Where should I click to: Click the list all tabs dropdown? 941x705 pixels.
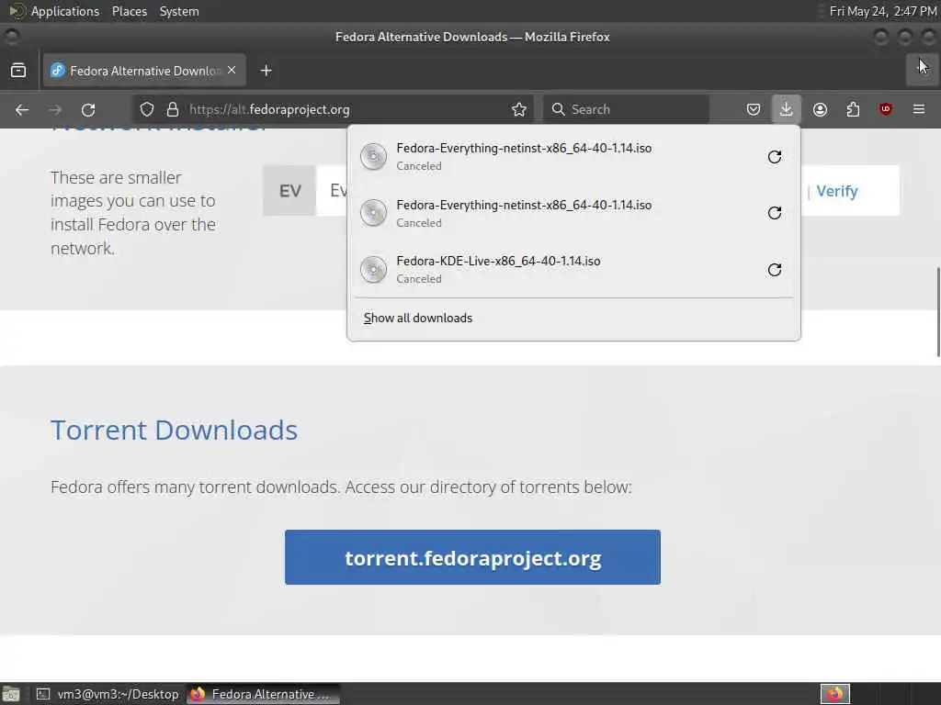point(923,70)
